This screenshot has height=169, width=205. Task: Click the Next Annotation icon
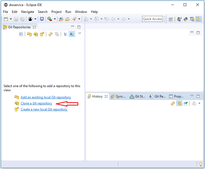pyautogui.click(x=86, y=19)
